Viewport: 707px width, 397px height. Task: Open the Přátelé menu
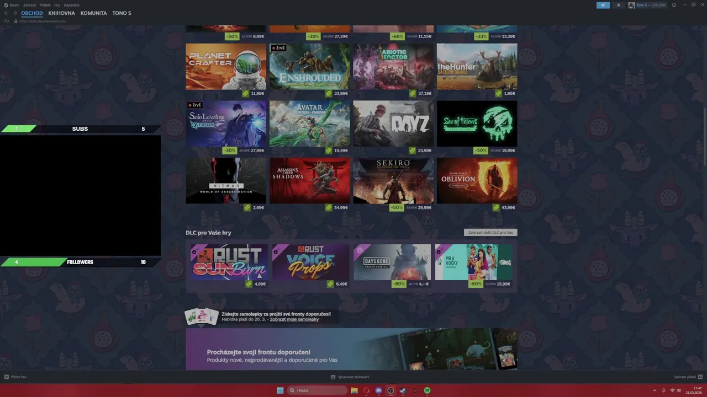click(45, 5)
